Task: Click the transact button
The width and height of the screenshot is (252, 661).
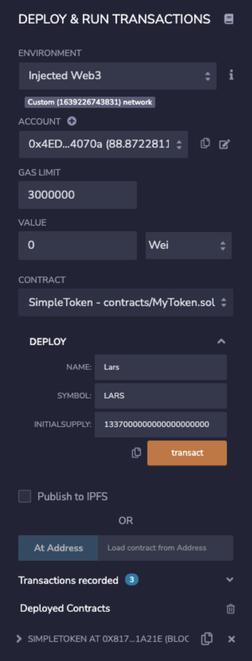Action: point(187,452)
